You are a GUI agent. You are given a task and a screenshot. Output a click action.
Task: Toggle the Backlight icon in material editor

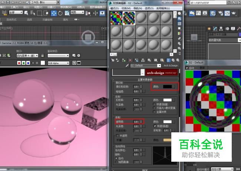(179, 19)
